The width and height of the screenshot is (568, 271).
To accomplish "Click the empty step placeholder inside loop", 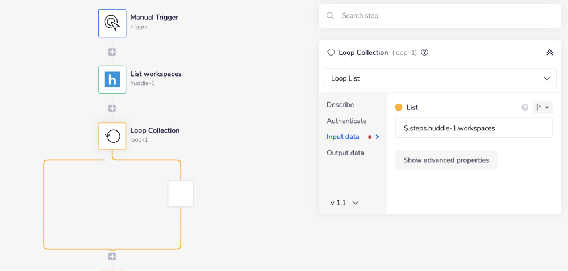I will point(181,193).
